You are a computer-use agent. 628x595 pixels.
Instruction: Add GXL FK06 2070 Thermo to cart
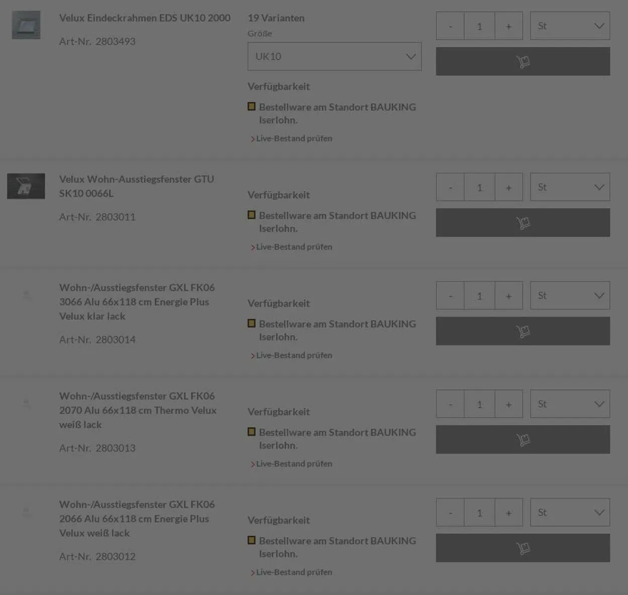(x=522, y=439)
